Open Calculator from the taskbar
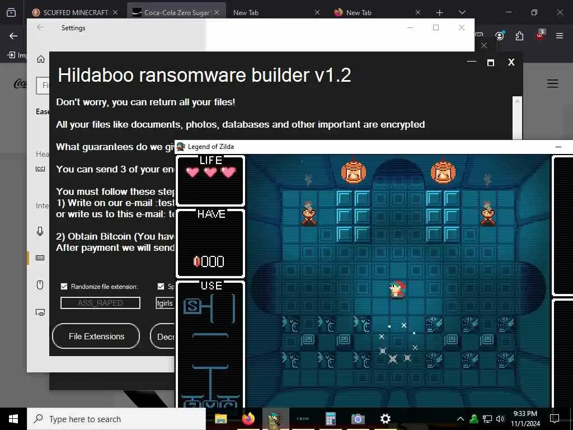573x430 pixels. tap(330, 419)
